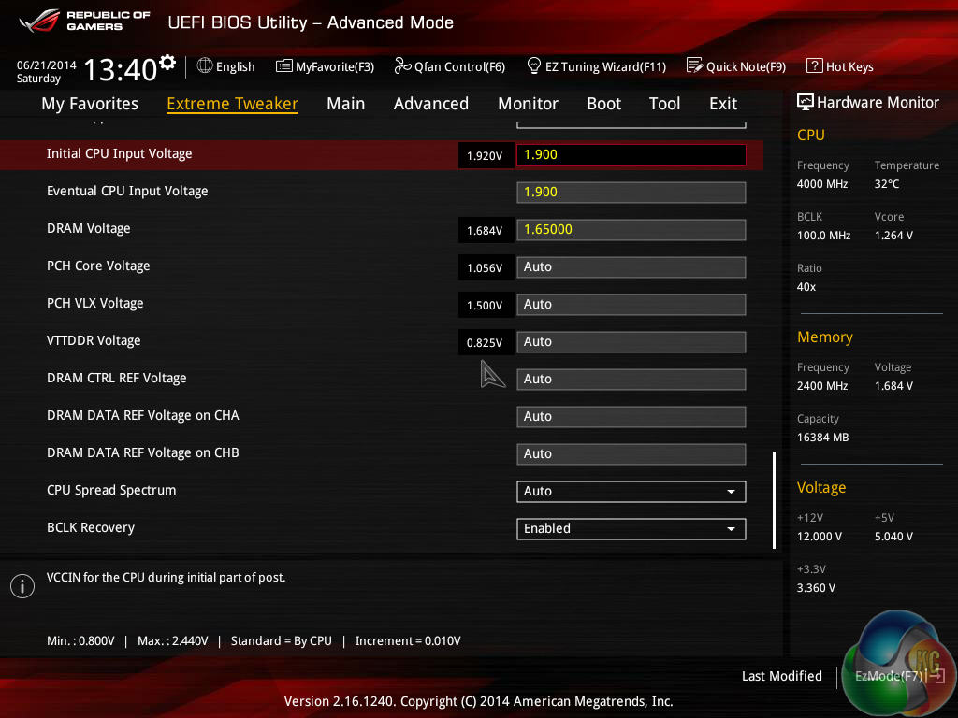Screen dimensions: 958x718
Task: Open the Monitor tab
Action: [528, 104]
